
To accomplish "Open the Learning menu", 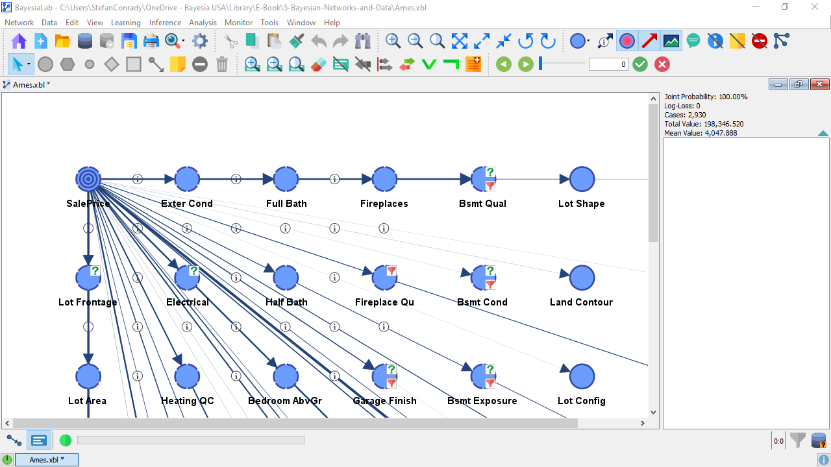I will pos(126,22).
